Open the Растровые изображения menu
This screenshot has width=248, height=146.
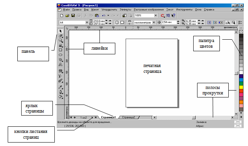click(x=148, y=10)
